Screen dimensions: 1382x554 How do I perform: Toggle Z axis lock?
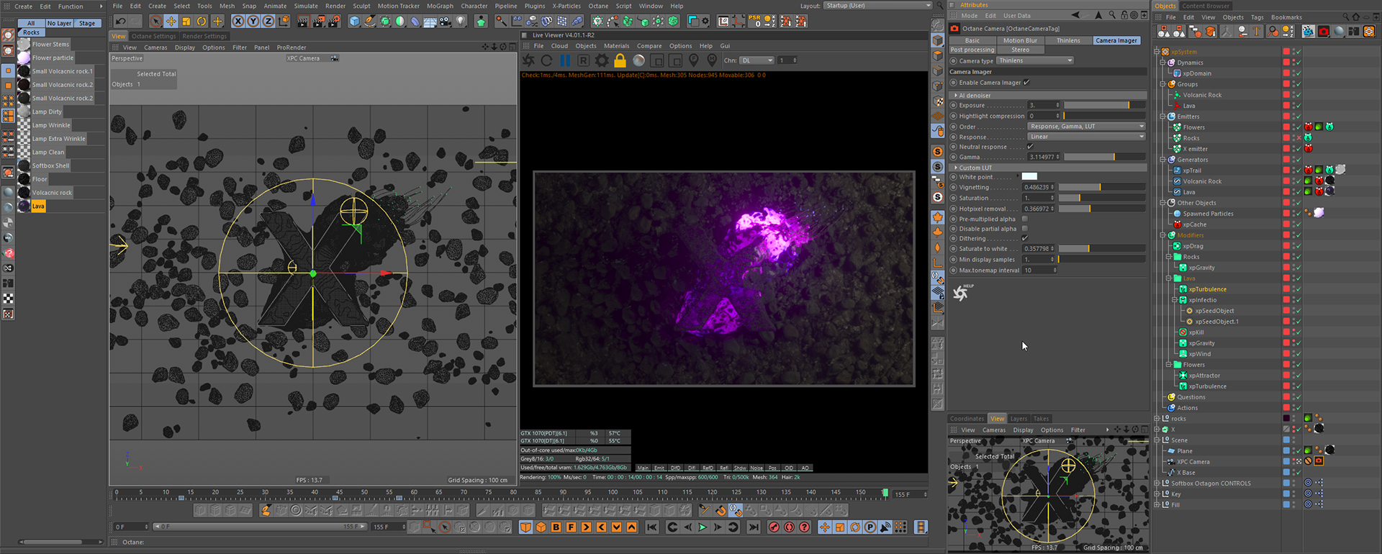point(268,22)
